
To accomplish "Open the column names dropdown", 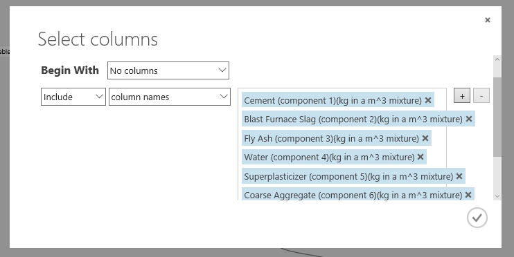I will coord(170,97).
